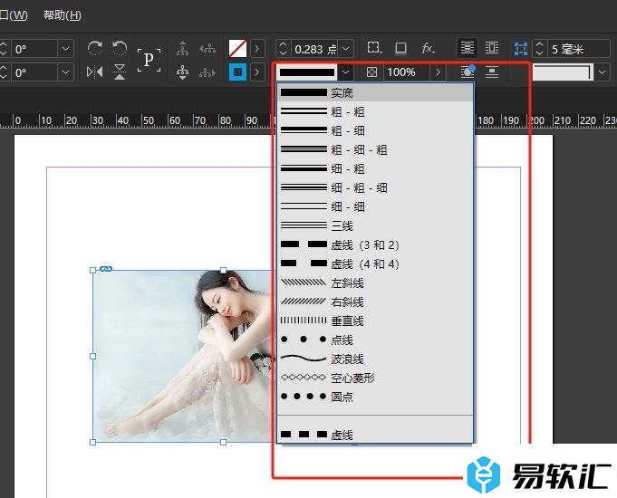The image size is (617, 498).
Task: Select 细 - 细 stroke type
Action: pos(375,206)
